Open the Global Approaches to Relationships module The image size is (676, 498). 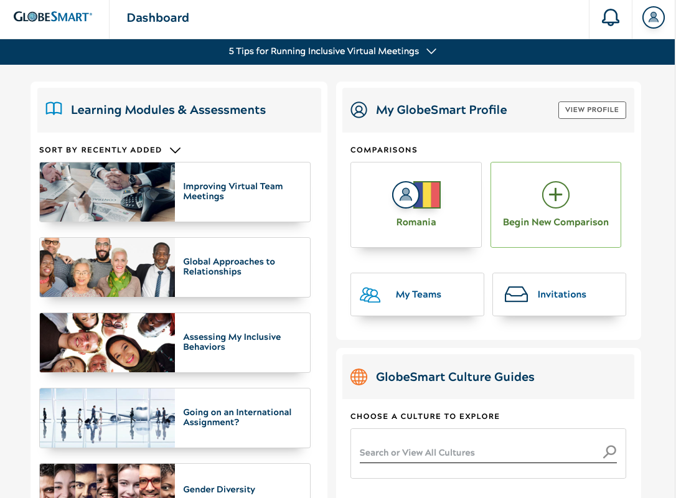(x=175, y=267)
